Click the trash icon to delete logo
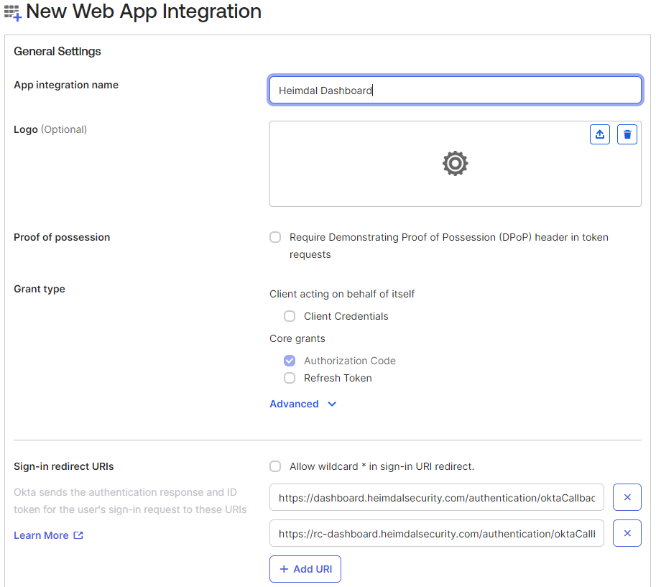The width and height of the screenshot is (656, 587). pyautogui.click(x=627, y=134)
